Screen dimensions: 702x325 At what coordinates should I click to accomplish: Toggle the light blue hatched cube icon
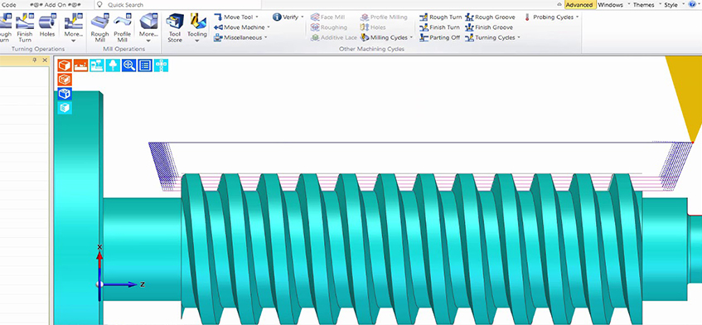(x=65, y=108)
